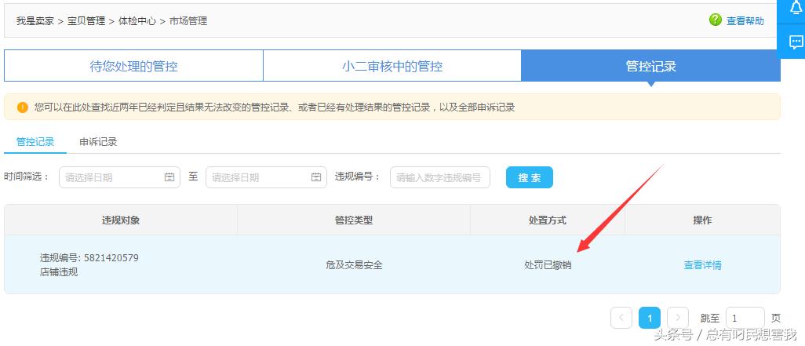Click 宝贝管理 in breadcrumb
Screen dimensions: 805x346
(x=86, y=21)
